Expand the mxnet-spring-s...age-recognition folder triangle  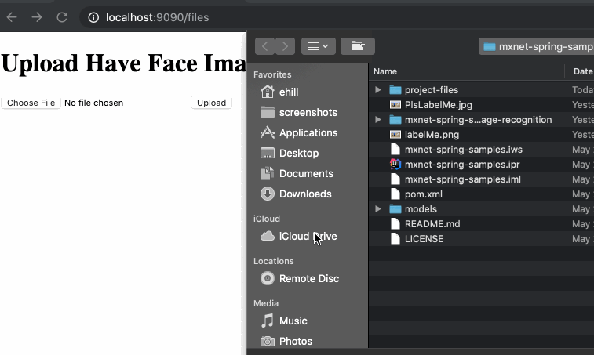click(378, 120)
